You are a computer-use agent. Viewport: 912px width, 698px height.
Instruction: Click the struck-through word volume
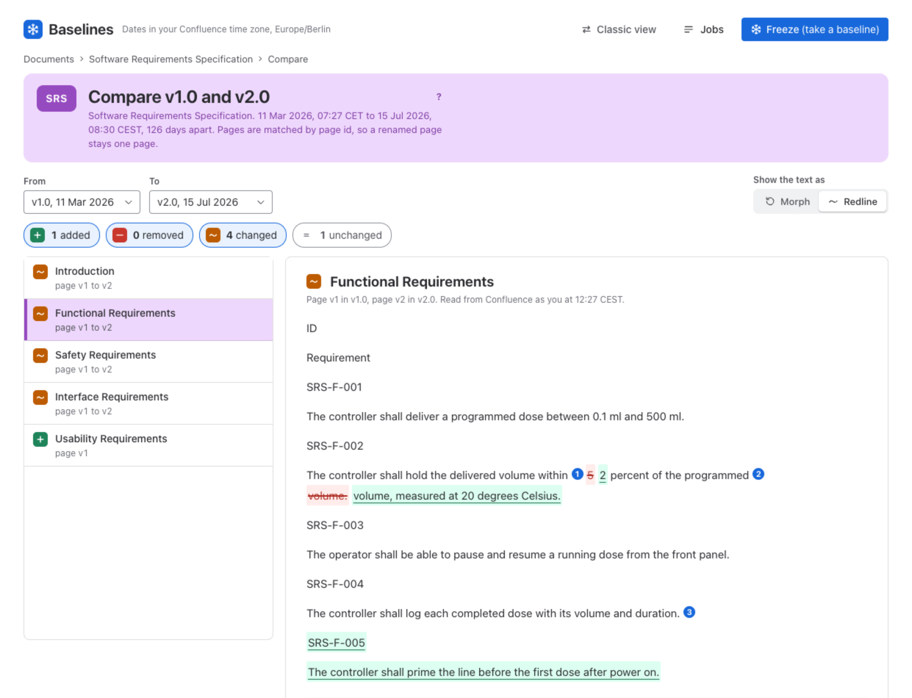pyautogui.click(x=327, y=496)
